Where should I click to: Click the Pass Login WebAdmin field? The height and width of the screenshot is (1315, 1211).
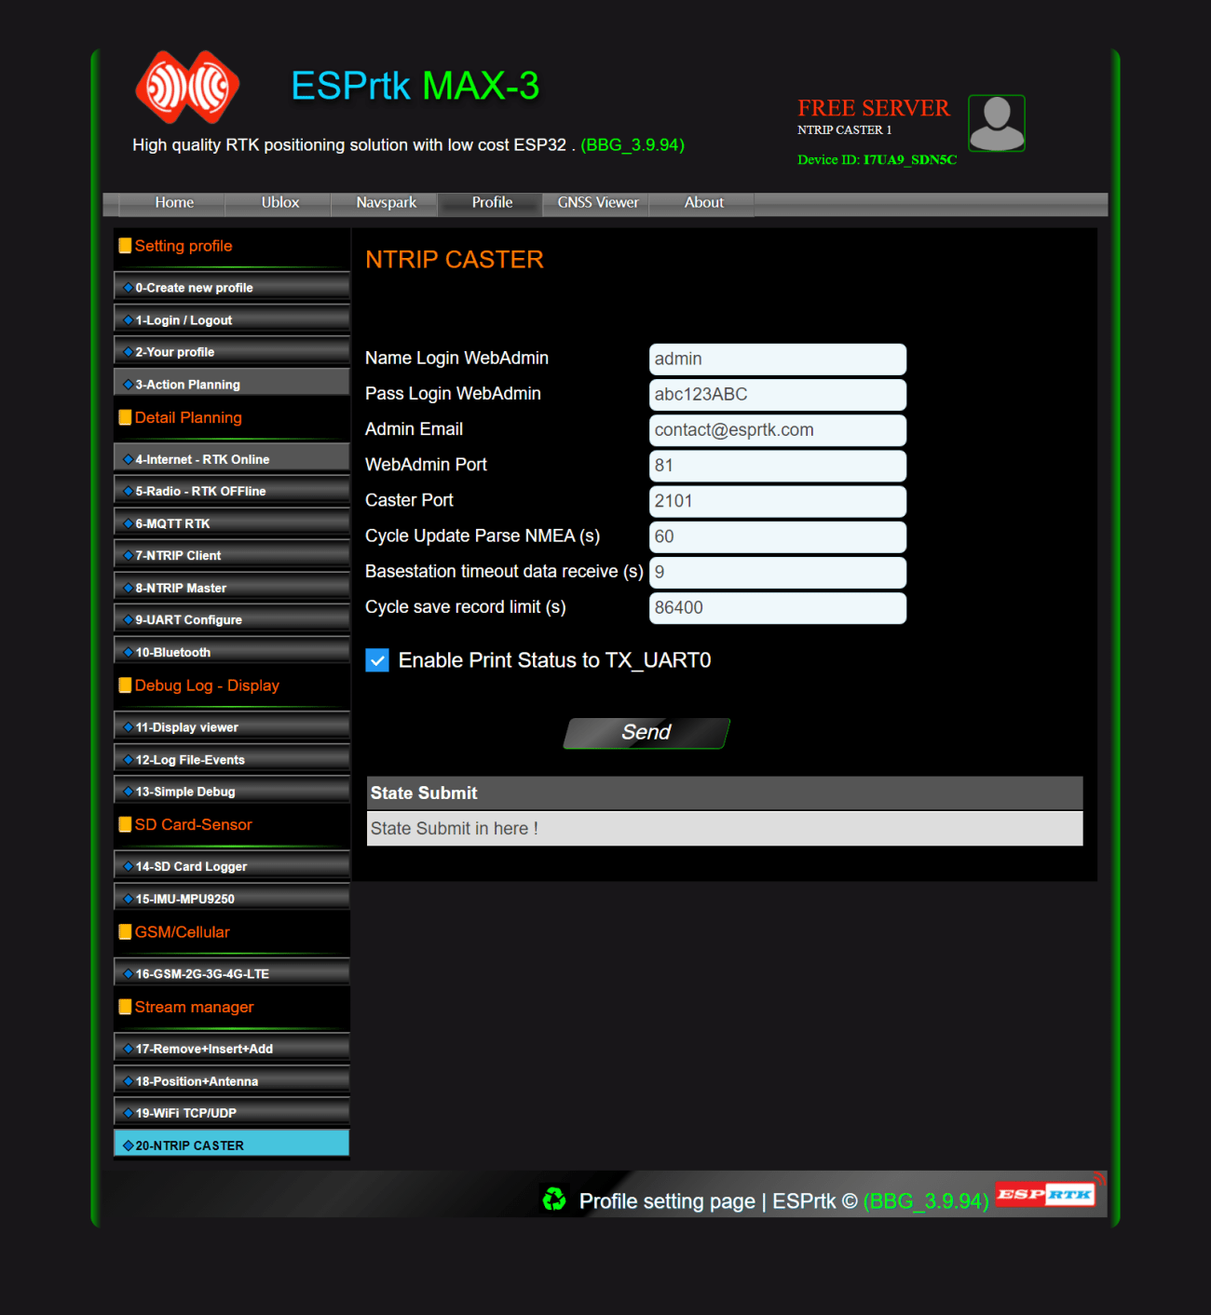[x=777, y=395]
